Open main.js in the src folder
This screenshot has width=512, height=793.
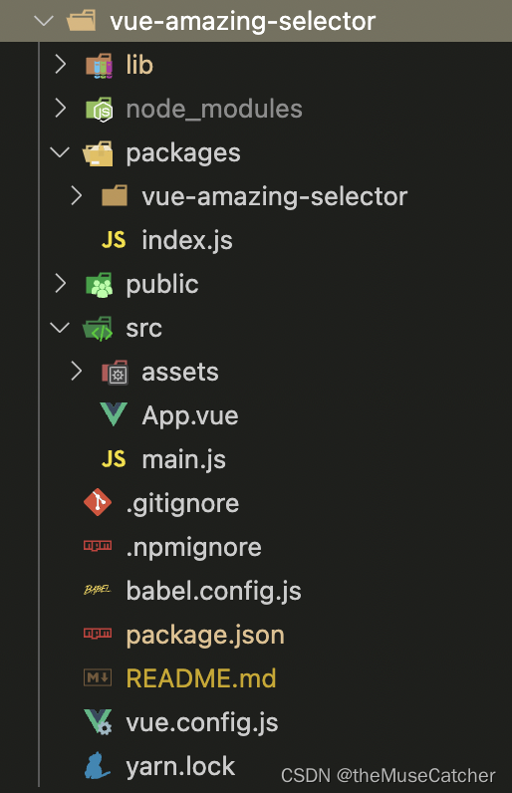point(183,459)
